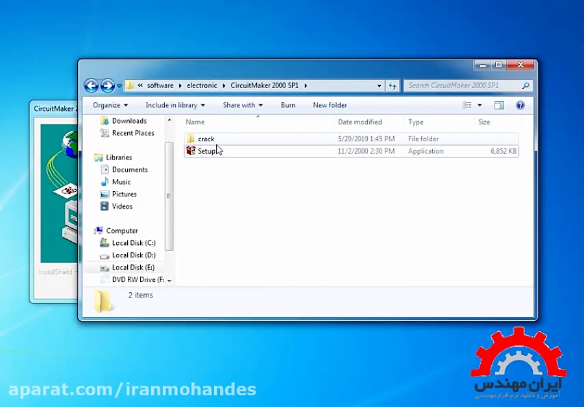Open the Organize menu
Screen dimensions: 584x407
(x=110, y=105)
